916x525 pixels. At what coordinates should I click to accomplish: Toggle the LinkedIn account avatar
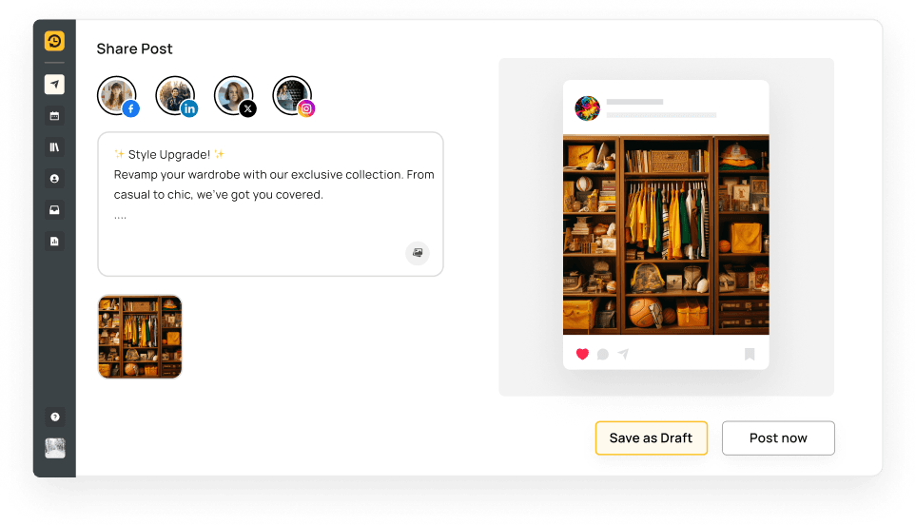176,96
